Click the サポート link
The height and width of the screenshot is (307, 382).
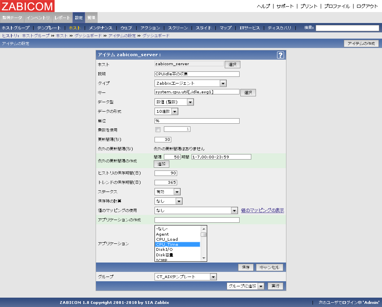(x=285, y=6)
